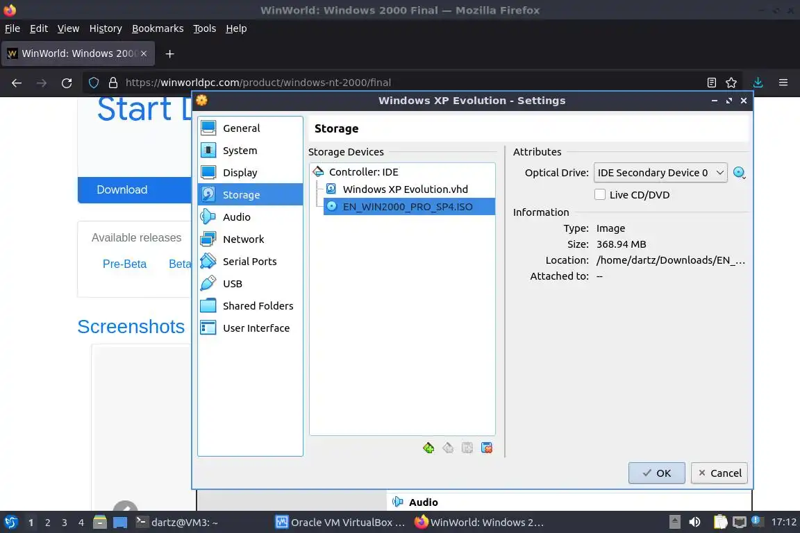
Task: Click the 17:12 clock in the tray
Action: (783, 522)
